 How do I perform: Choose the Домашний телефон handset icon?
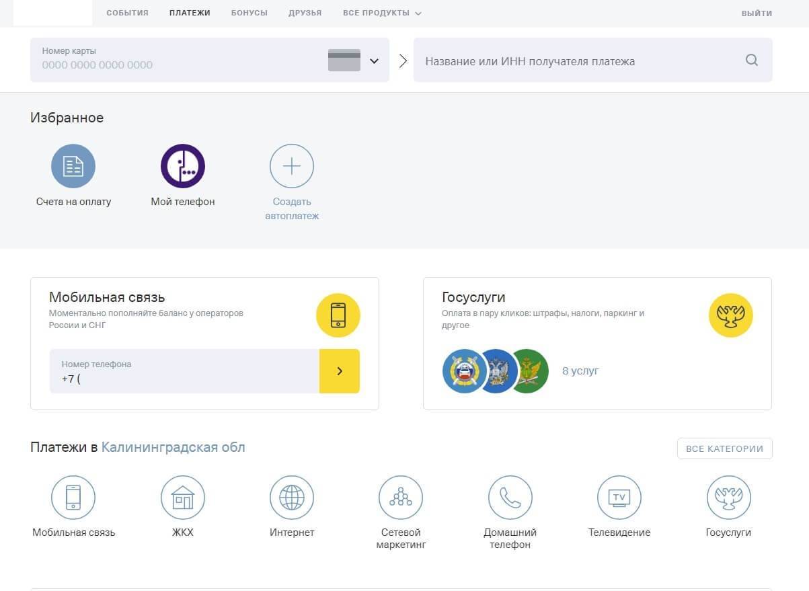(x=510, y=498)
